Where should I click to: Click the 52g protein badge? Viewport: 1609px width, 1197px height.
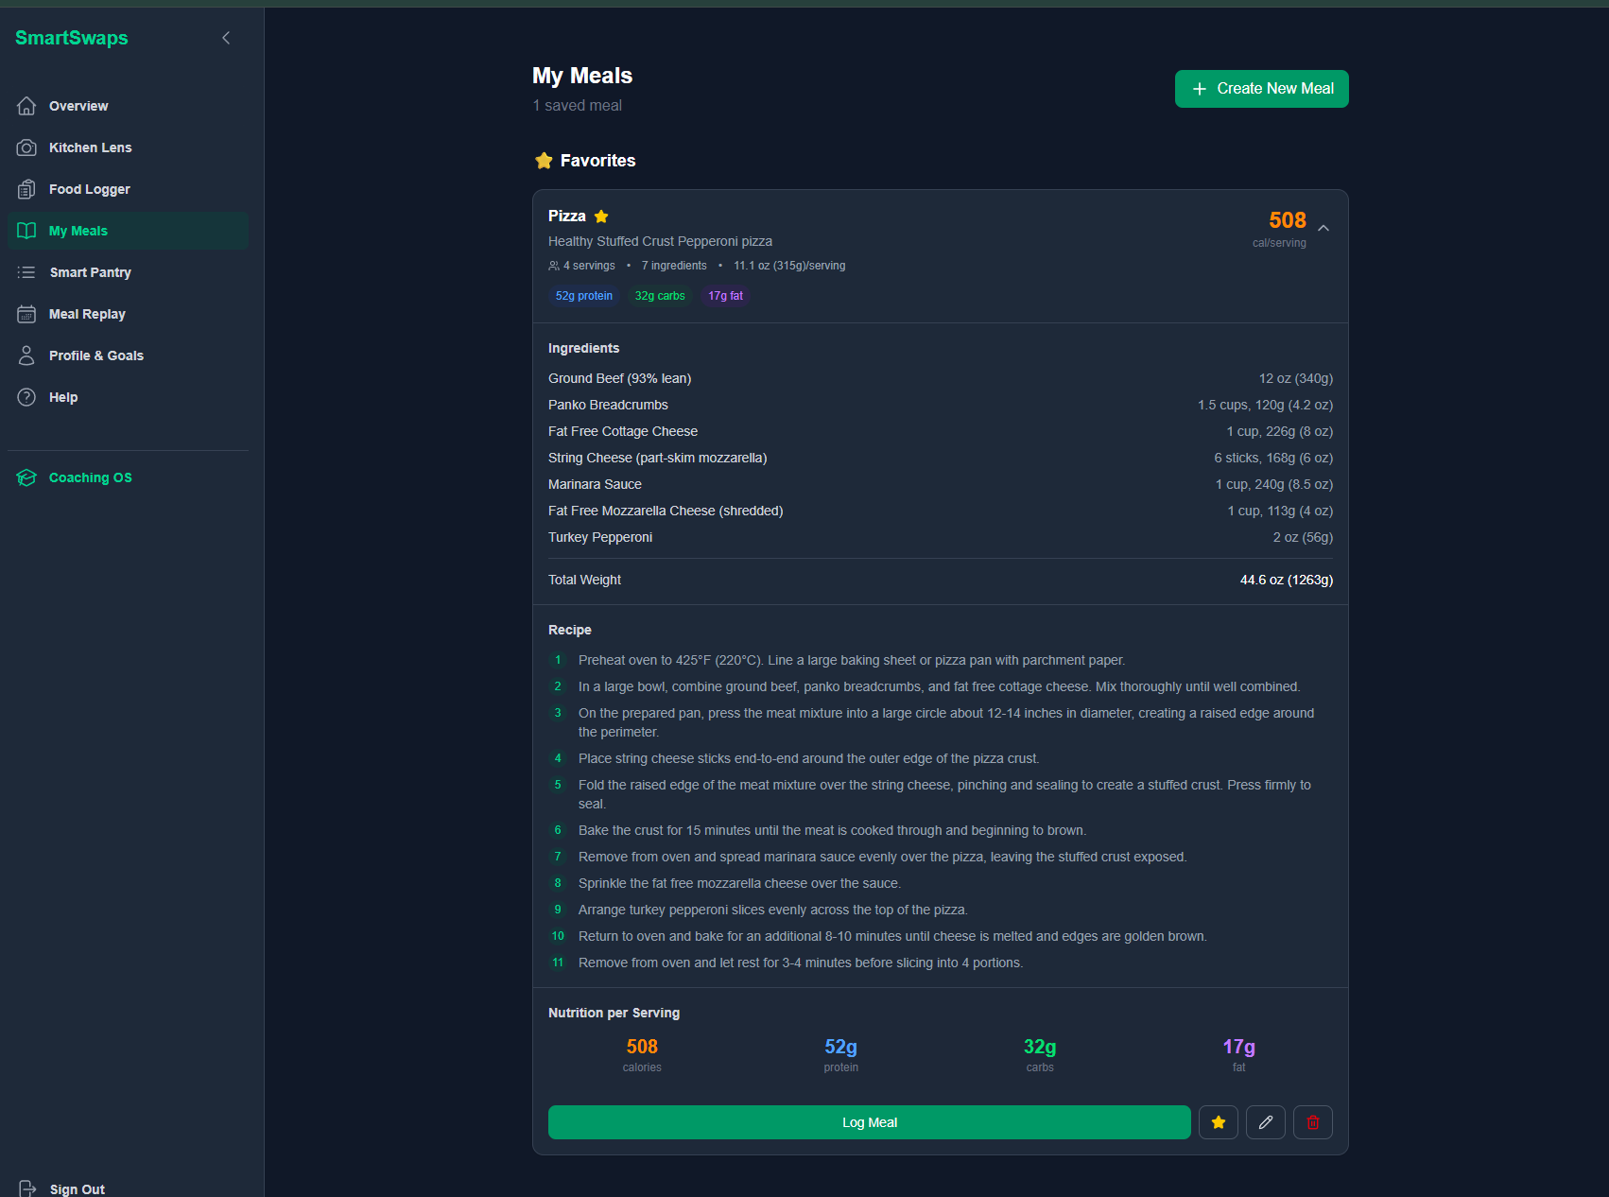(583, 296)
